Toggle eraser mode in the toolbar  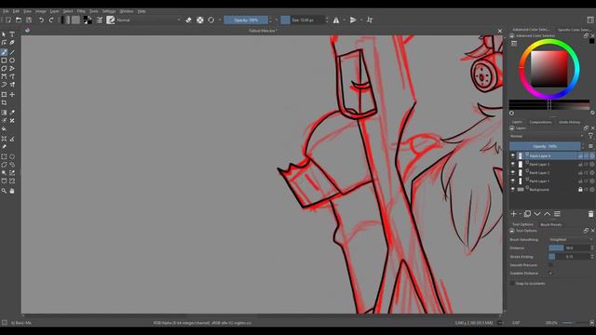pos(188,20)
